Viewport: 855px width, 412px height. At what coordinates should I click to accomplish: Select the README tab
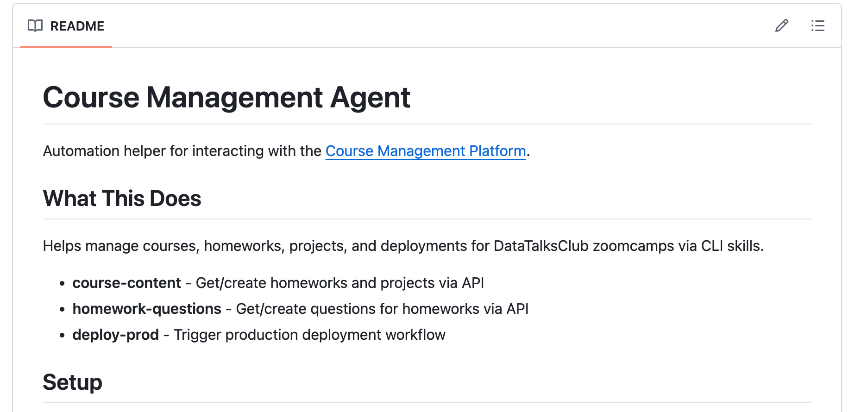click(66, 26)
